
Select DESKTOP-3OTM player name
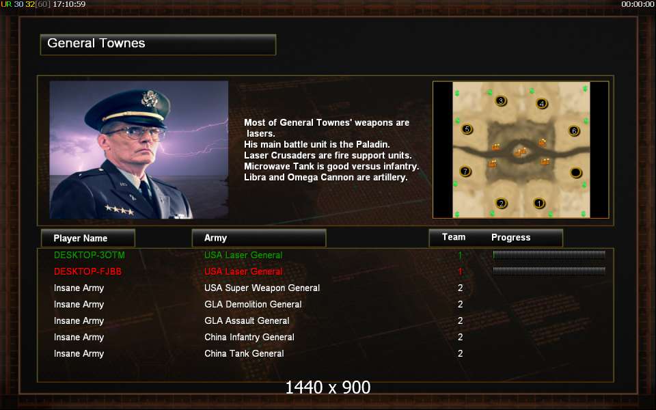[x=90, y=255]
